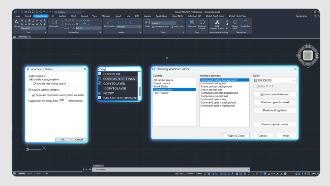Click the suggestion delay time field
Viewport: 330px width, 186px height.
pos(63,100)
